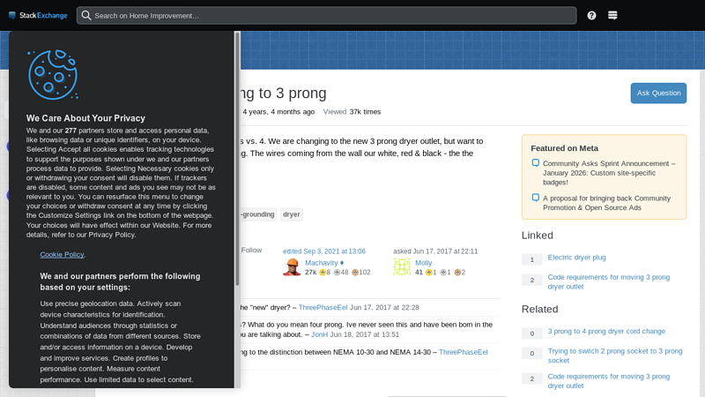Click the edited Sep 3, 2021 revision link

coord(323,251)
